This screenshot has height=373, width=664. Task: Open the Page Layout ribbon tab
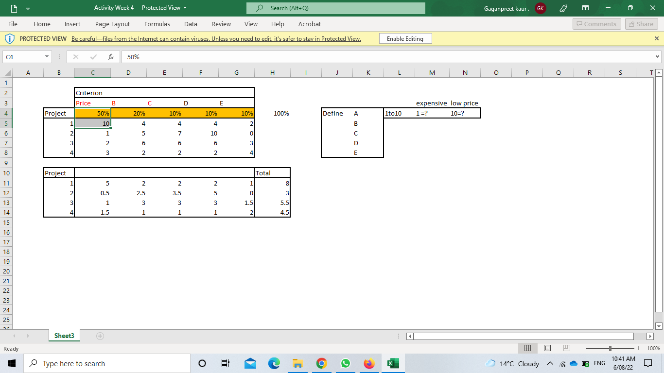tap(112, 24)
